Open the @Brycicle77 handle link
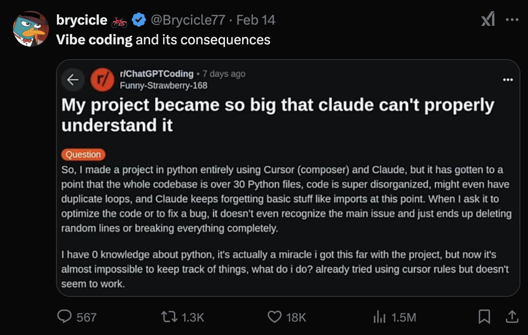The width and height of the screenshot is (528, 335). [187, 20]
